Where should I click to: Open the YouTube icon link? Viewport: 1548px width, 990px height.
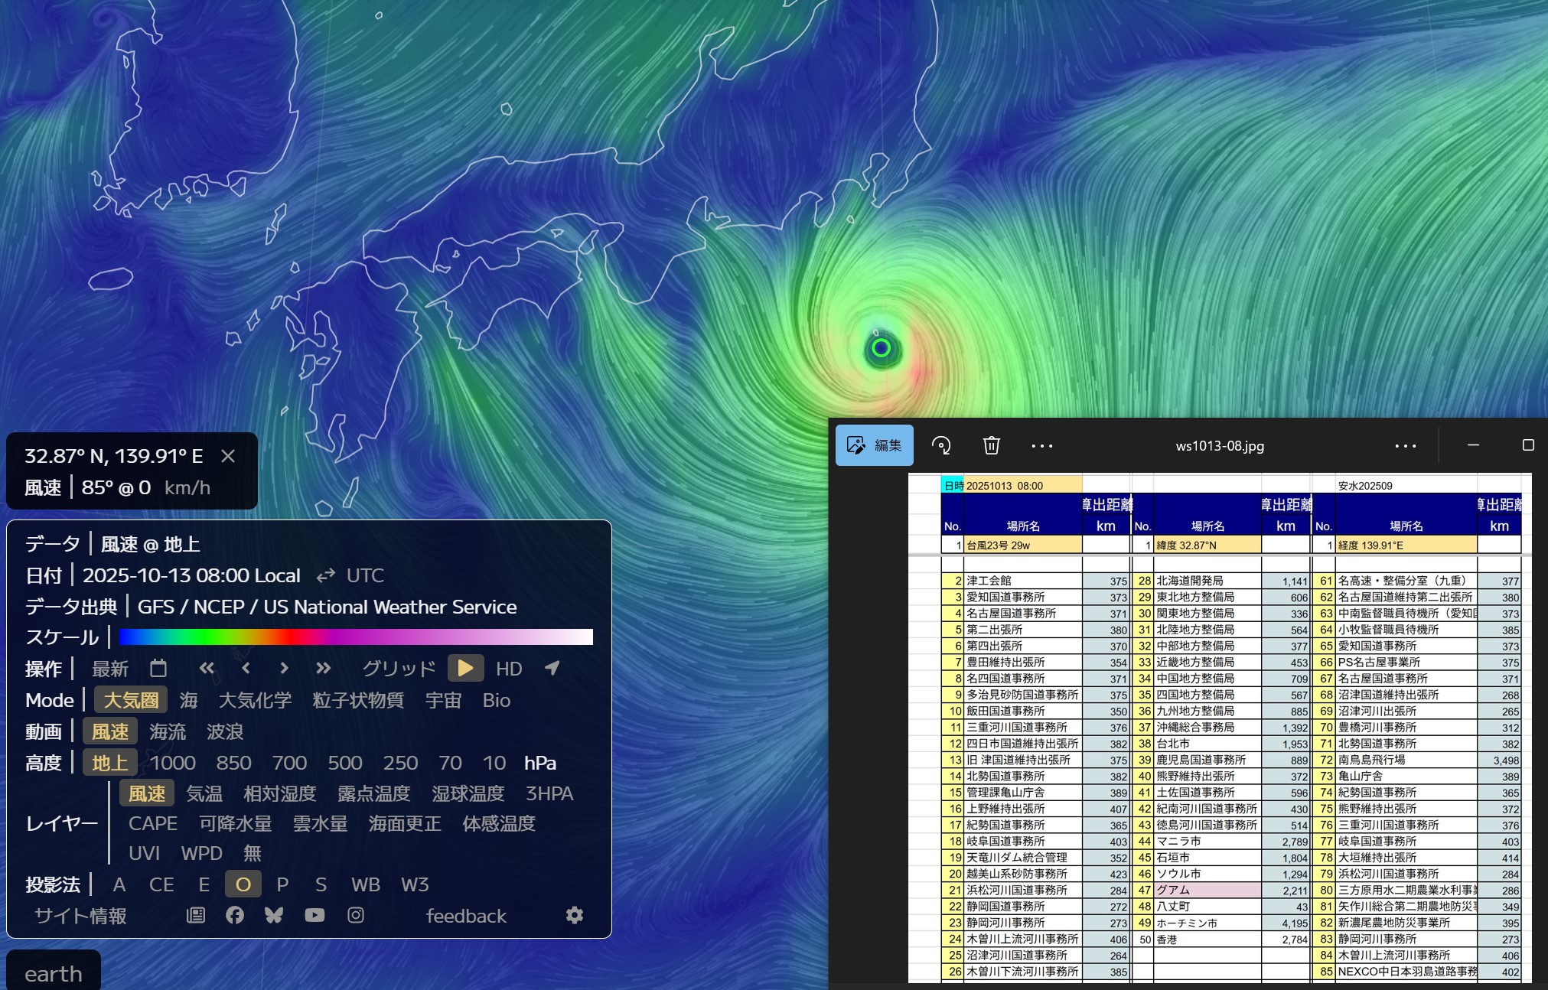[x=314, y=915]
